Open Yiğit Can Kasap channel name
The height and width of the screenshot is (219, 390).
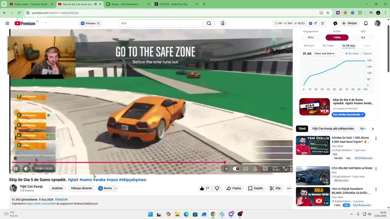click(31, 186)
